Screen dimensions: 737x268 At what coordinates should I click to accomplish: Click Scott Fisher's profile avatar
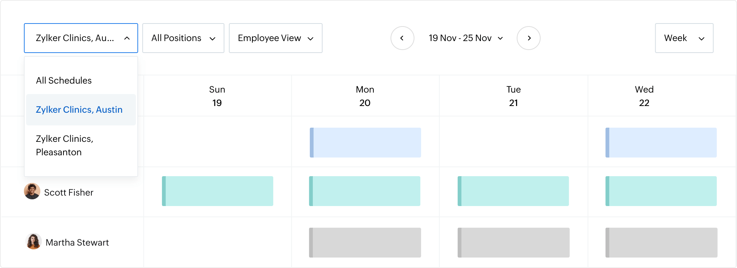[x=32, y=192]
